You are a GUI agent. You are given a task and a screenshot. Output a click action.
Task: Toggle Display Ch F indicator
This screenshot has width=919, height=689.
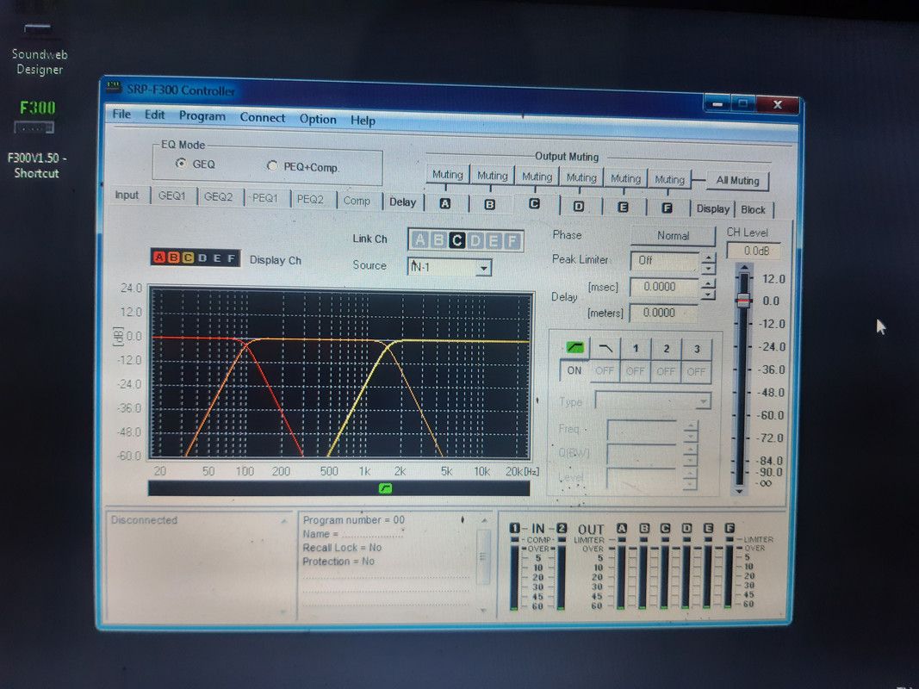(x=231, y=258)
